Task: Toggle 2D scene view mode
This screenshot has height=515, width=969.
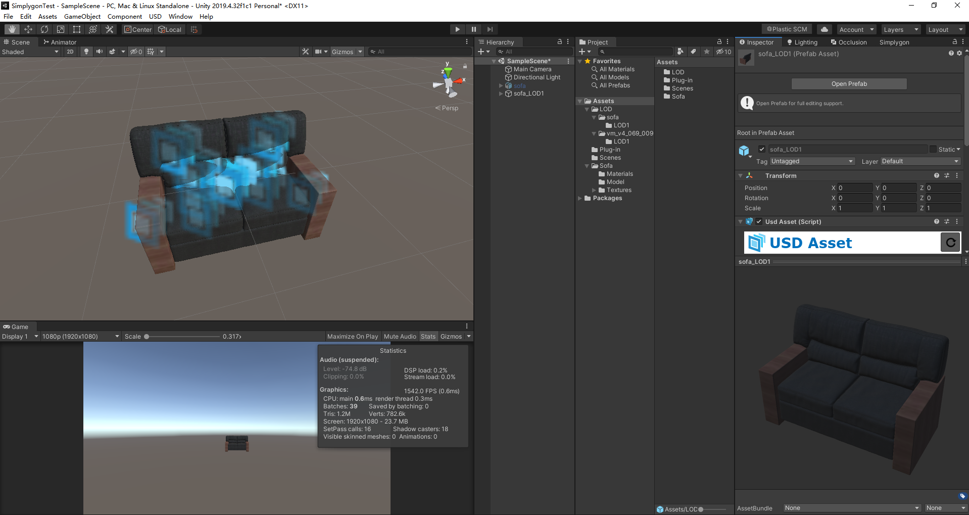Action: pos(70,52)
